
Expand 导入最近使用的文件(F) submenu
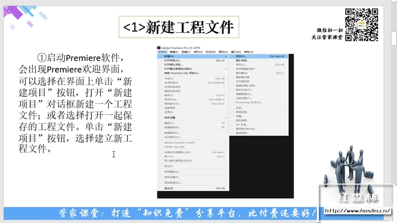(x=193, y=161)
